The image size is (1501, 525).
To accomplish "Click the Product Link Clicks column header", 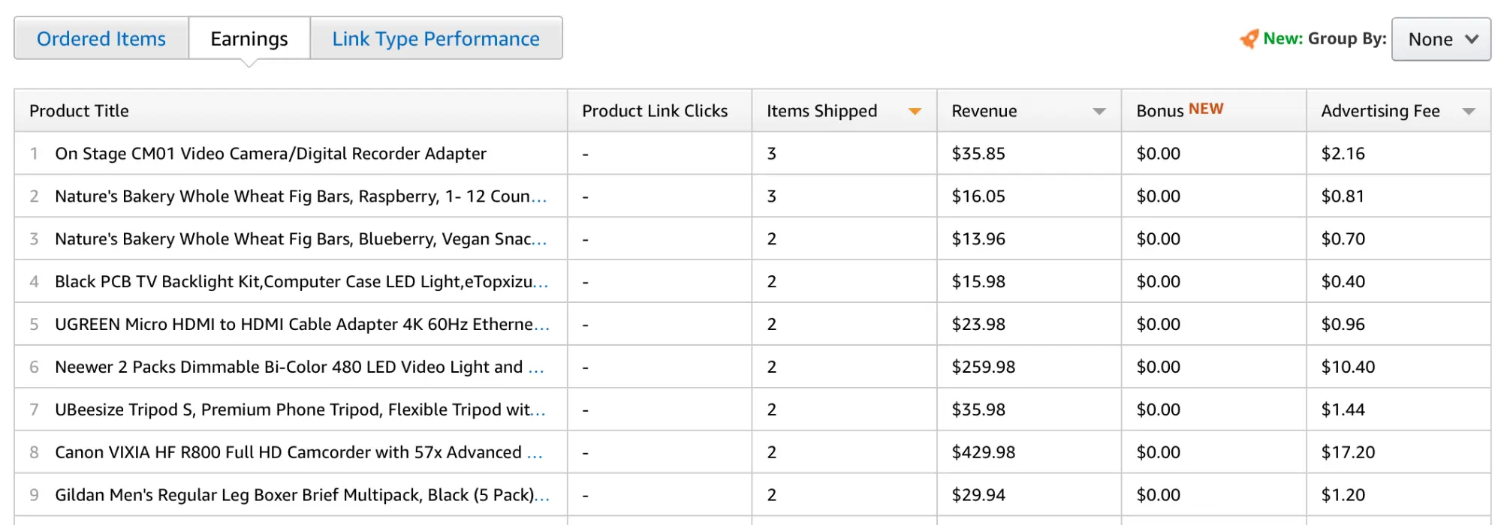I will pyautogui.click(x=655, y=111).
